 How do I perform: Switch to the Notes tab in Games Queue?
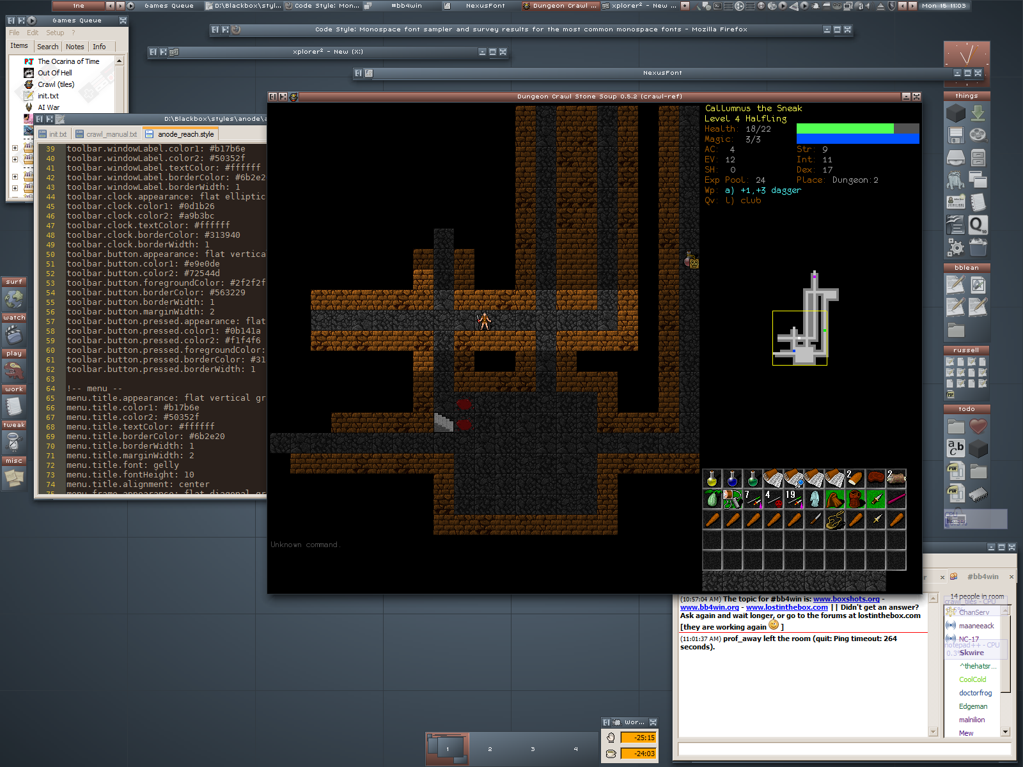click(x=75, y=47)
